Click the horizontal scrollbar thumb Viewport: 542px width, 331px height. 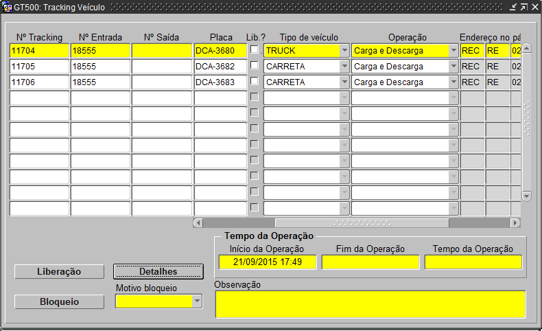362,222
